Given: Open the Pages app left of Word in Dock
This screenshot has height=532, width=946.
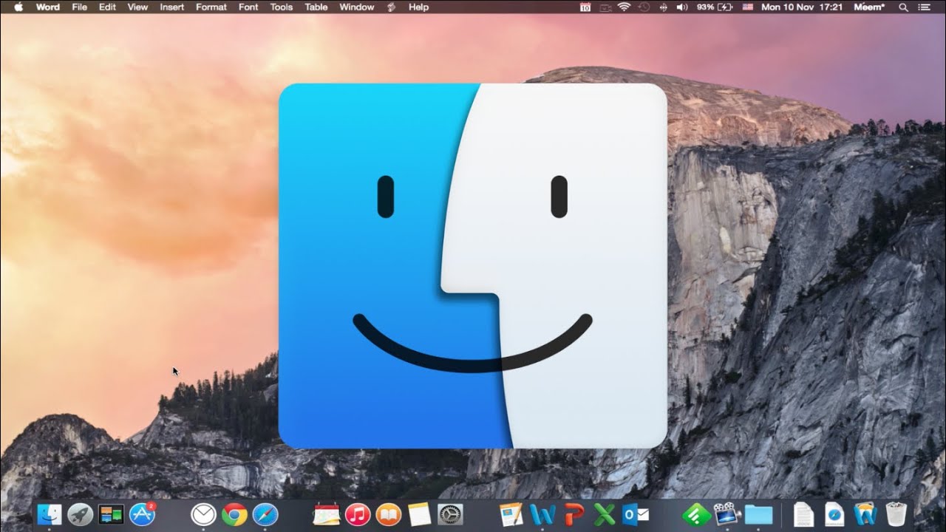Looking at the screenshot, I should point(511,514).
